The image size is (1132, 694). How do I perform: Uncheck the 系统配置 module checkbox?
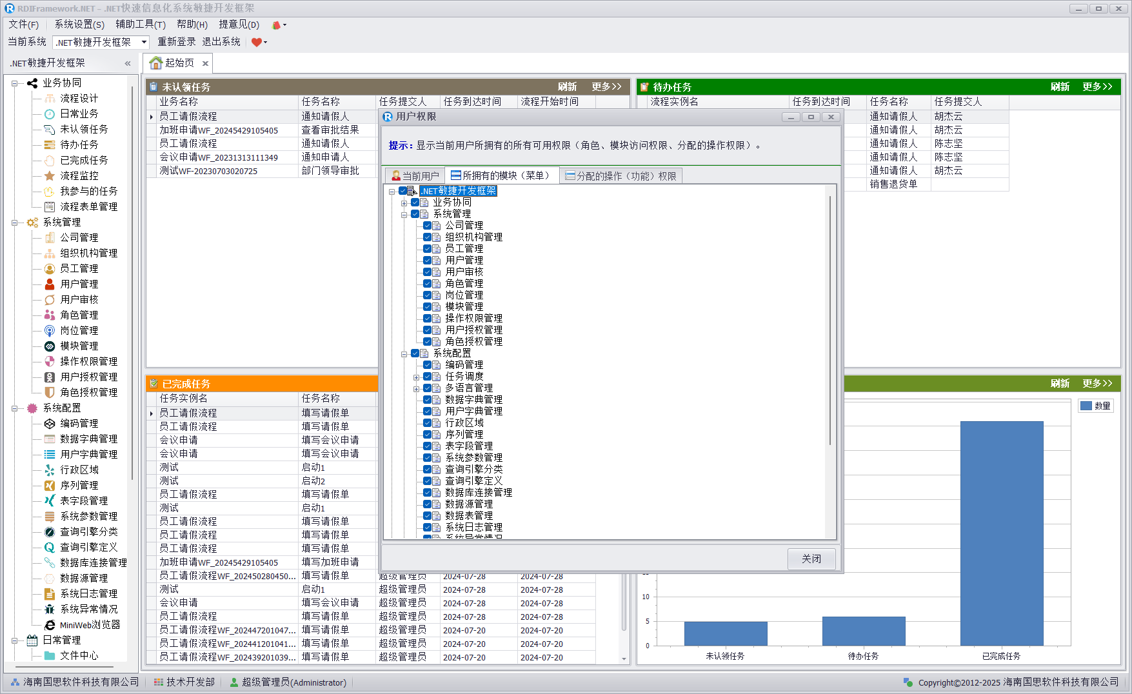click(415, 353)
